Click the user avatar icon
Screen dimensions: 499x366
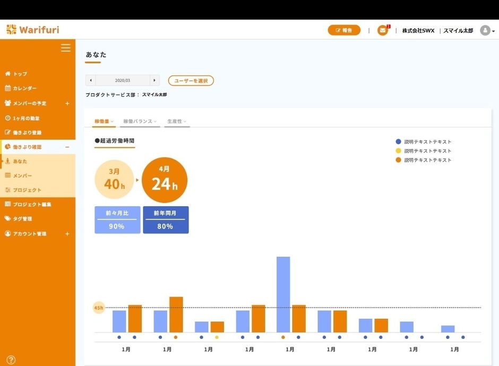tap(485, 30)
